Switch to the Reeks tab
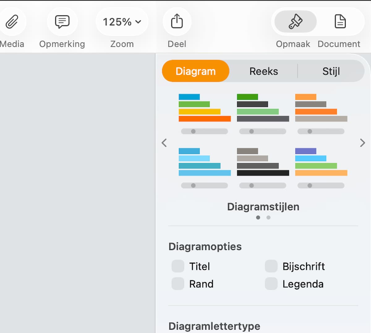 pos(263,71)
